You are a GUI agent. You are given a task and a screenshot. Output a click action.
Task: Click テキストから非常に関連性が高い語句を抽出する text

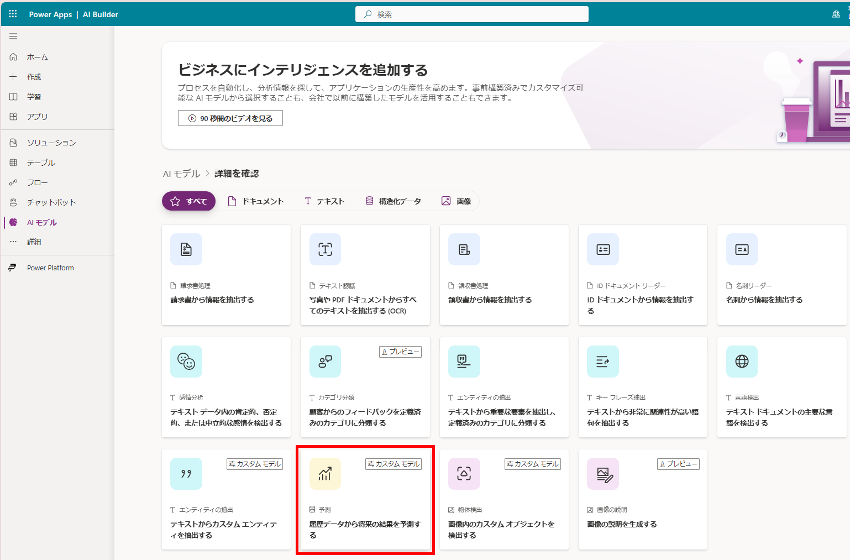(643, 417)
